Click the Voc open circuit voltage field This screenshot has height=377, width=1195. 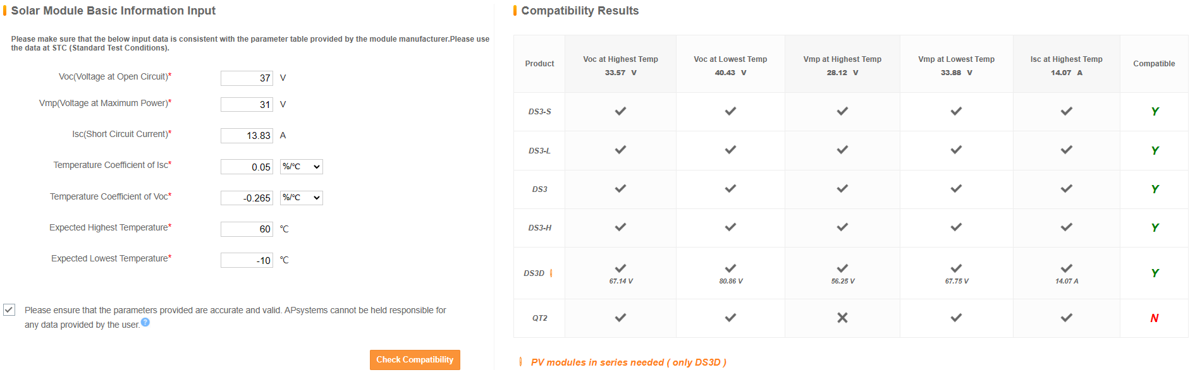tap(247, 78)
